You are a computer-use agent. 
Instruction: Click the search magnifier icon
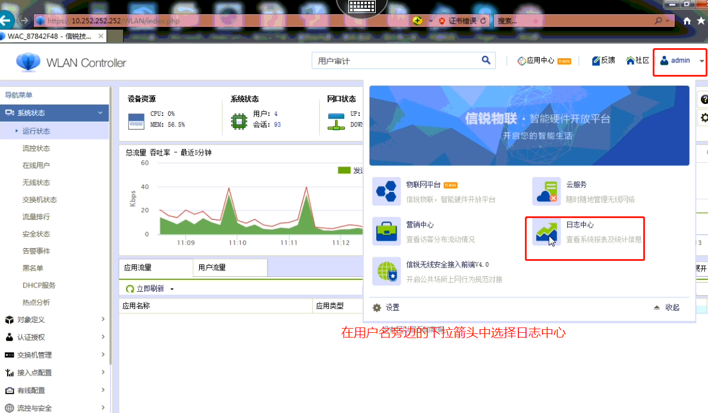[486, 60]
